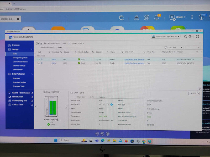Sort by the Capacity column header
Viewport: 210px width, 157px height.
click(x=99, y=52)
